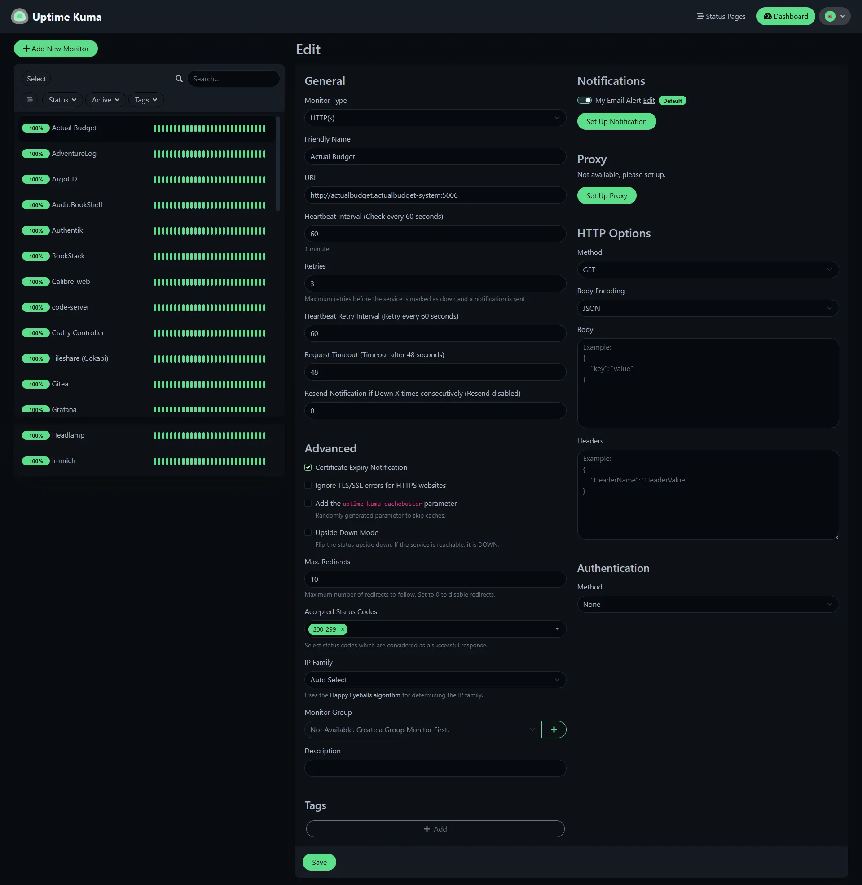Open the IP Family dropdown
This screenshot has width=862, height=885.
435,680
